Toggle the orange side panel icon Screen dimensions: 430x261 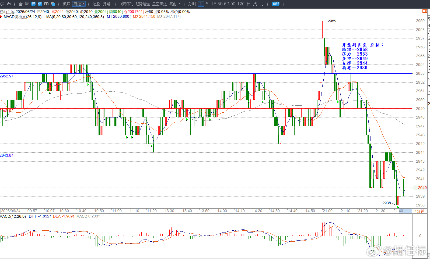pos(425,11)
